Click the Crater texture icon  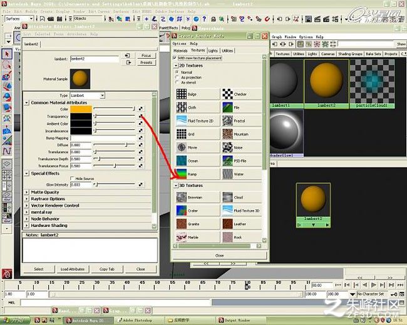click(182, 211)
